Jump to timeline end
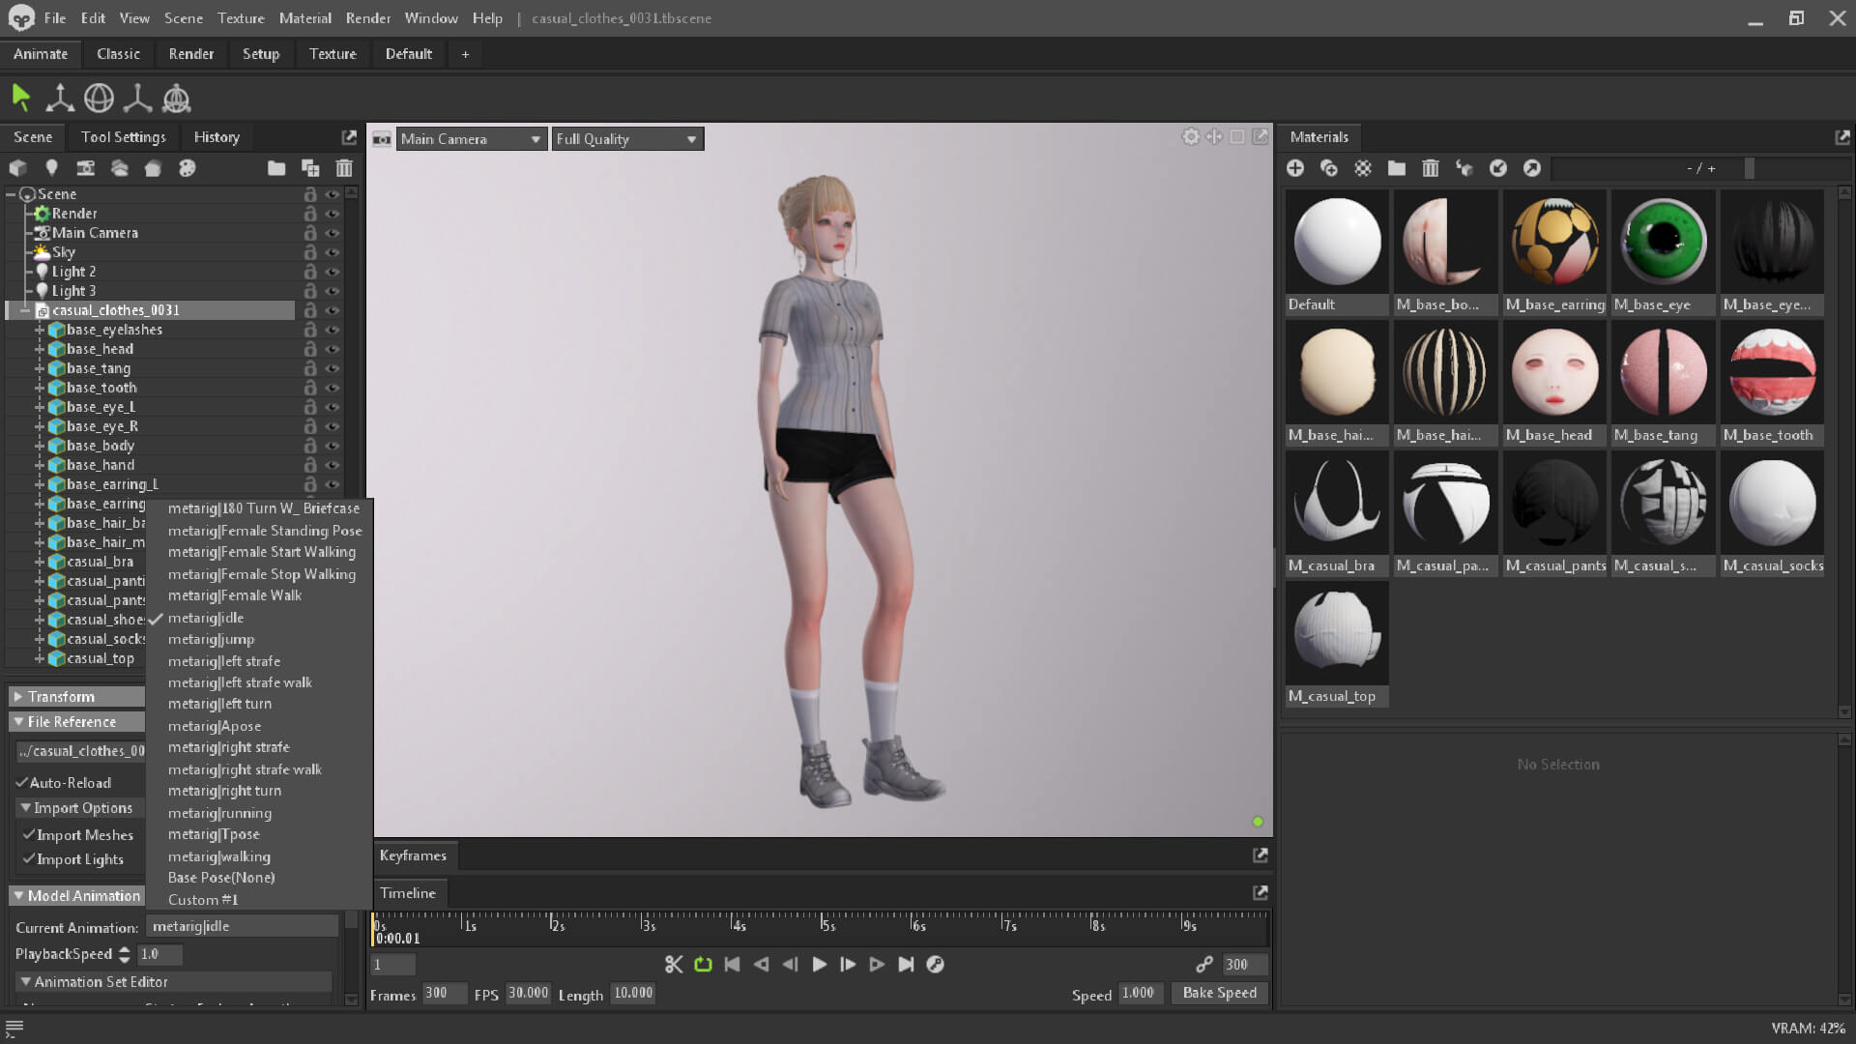 pos(906,964)
